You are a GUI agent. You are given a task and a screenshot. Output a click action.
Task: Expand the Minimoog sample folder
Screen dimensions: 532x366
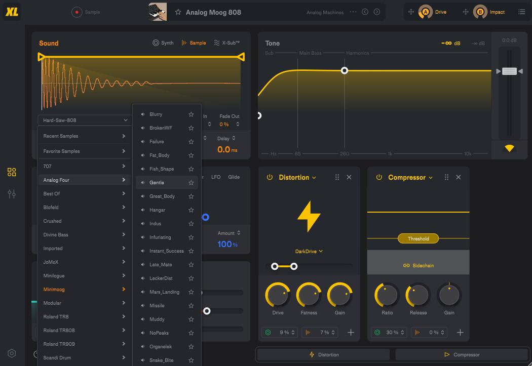coord(84,290)
